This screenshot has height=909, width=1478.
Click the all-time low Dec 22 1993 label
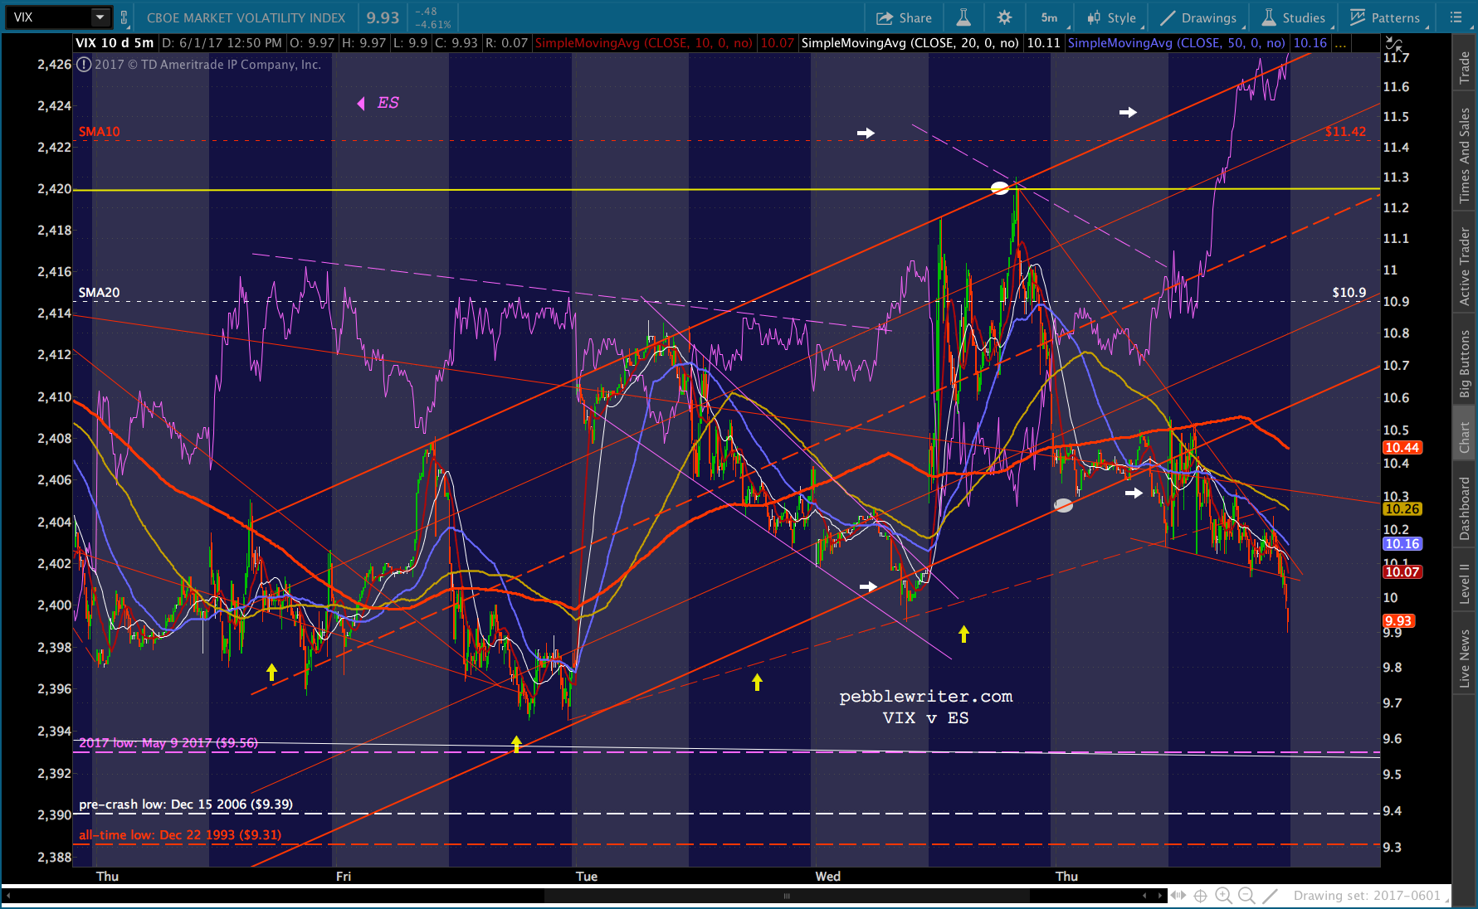[180, 835]
